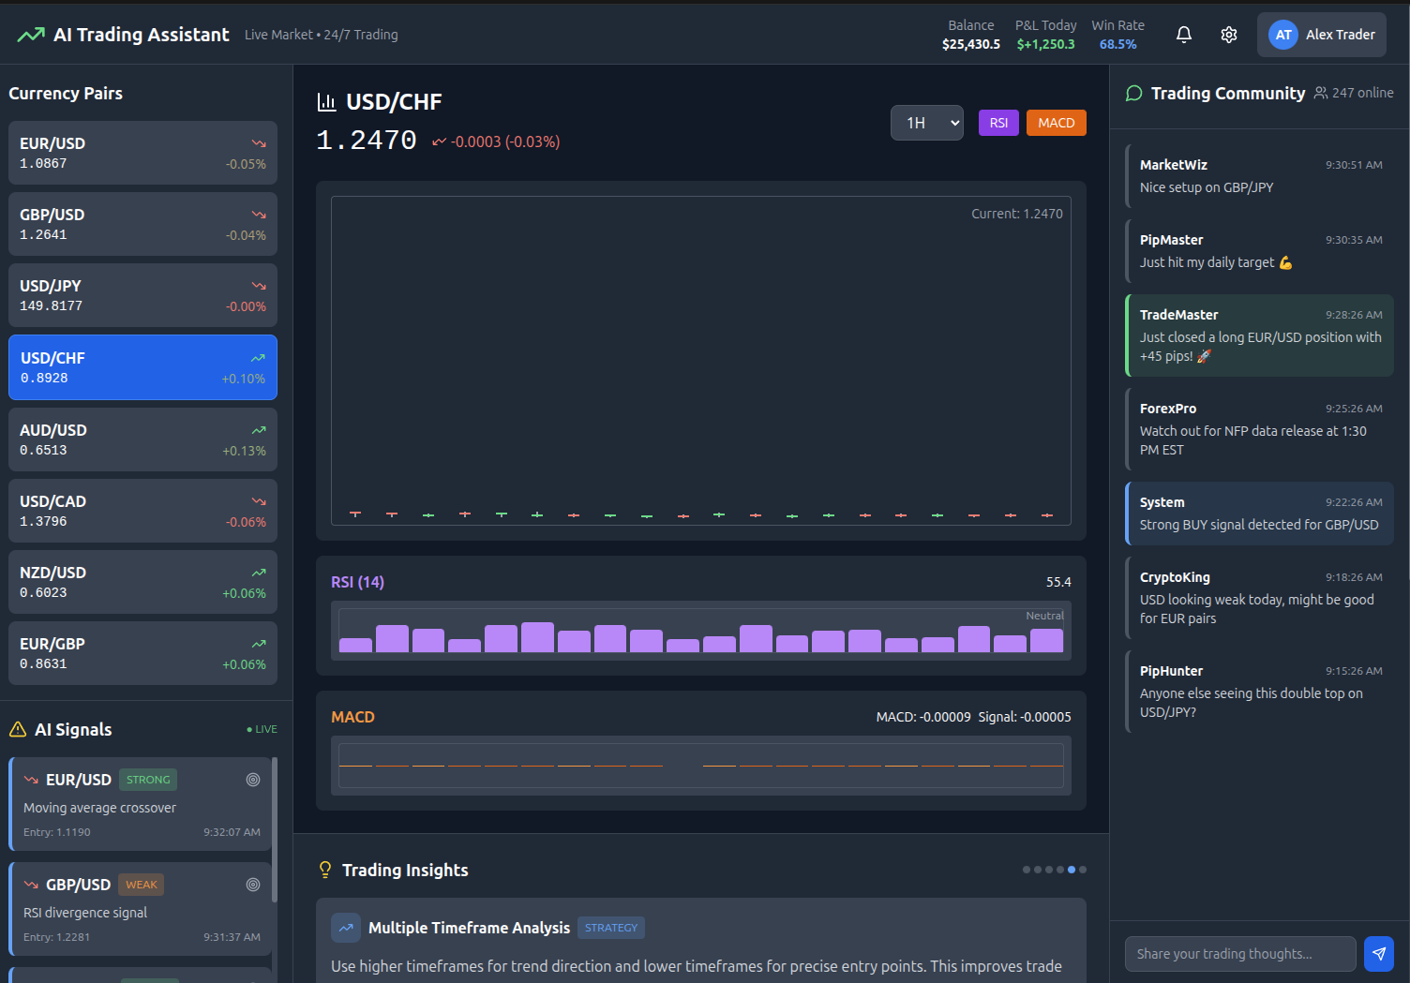Image resolution: width=1410 pixels, height=983 pixels.
Task: Click the USD/CHF uptrend arrow icon
Action: click(x=258, y=358)
